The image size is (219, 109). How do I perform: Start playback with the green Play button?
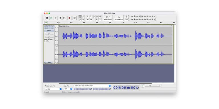(x=51, y=18)
